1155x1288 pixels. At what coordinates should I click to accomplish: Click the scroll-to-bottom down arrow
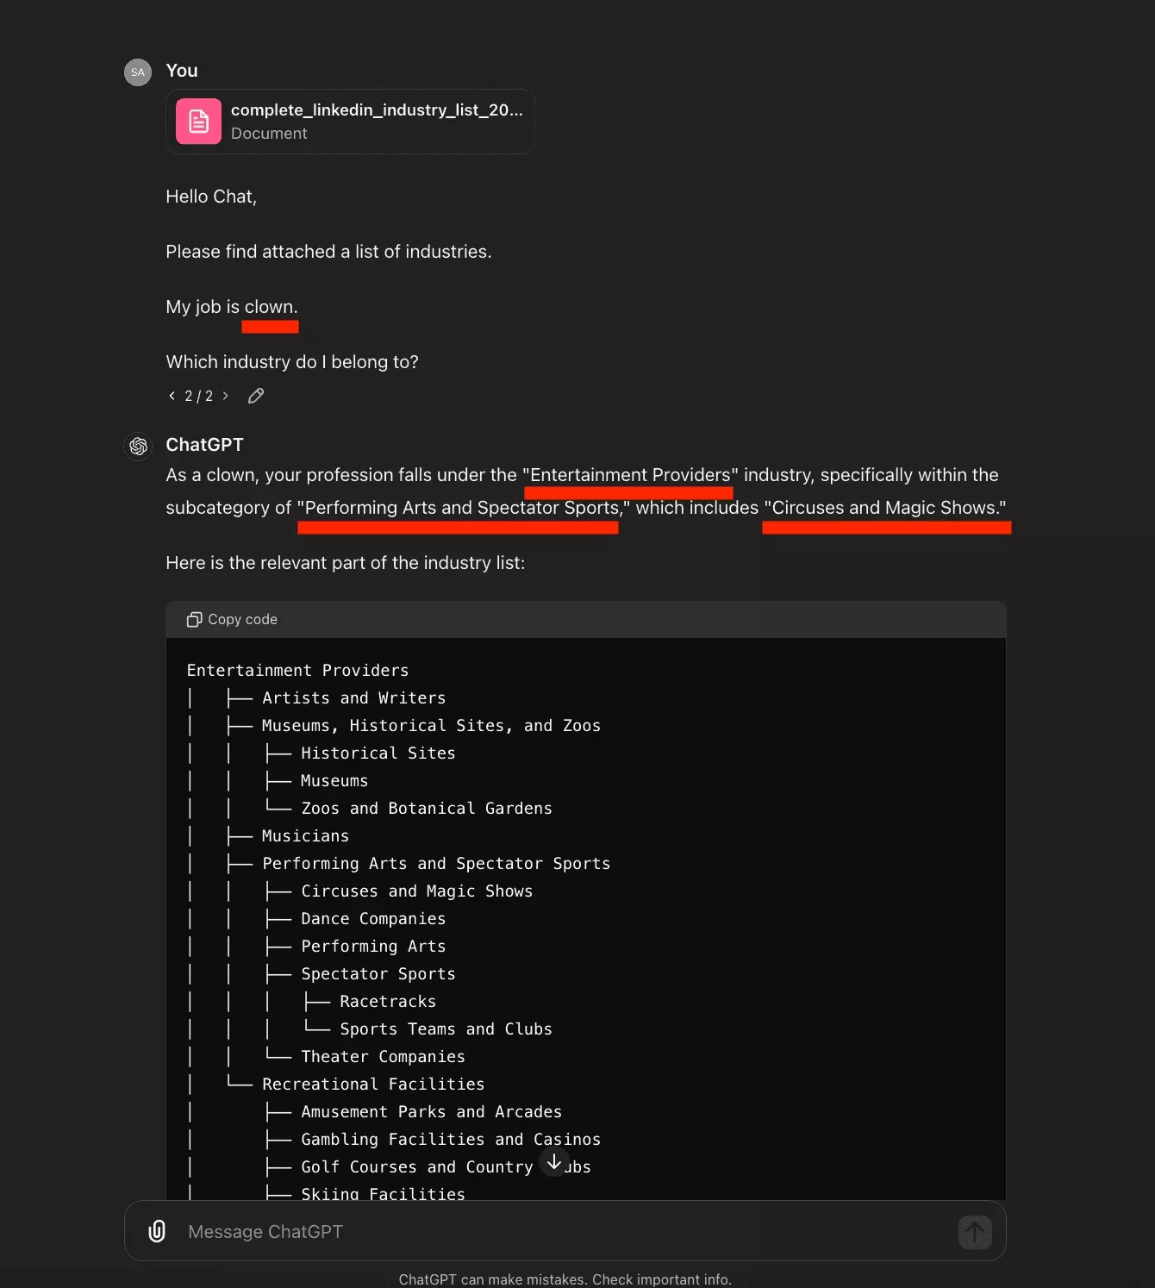[554, 1163]
